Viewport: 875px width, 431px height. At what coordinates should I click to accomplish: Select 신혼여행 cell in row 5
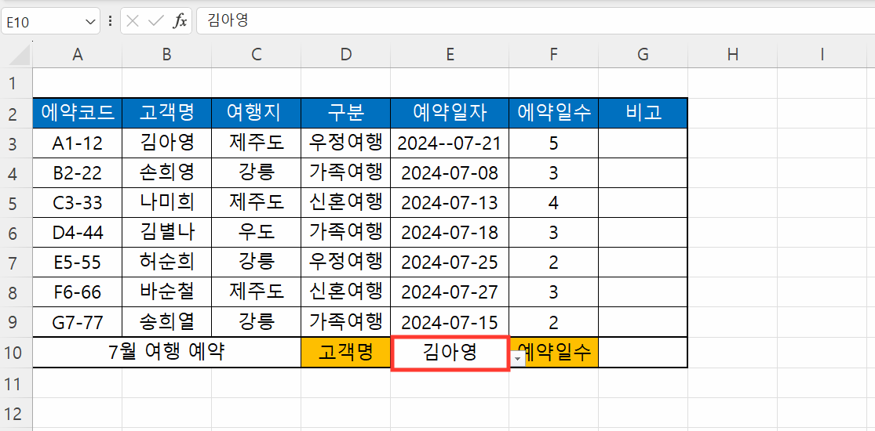[x=346, y=203]
